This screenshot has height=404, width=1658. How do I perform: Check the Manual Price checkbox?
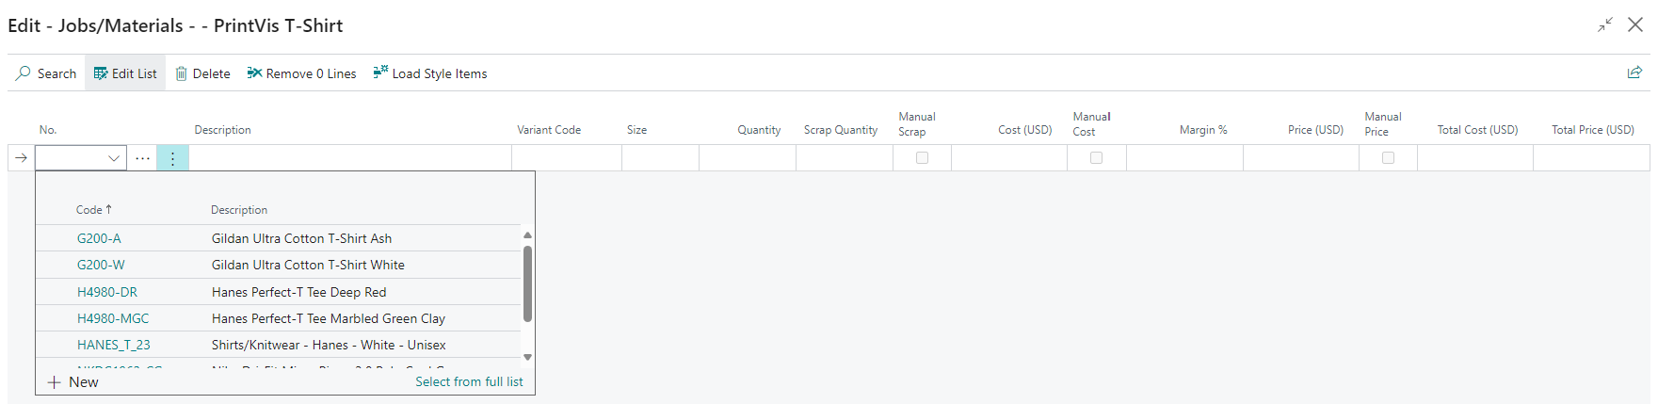[1388, 158]
